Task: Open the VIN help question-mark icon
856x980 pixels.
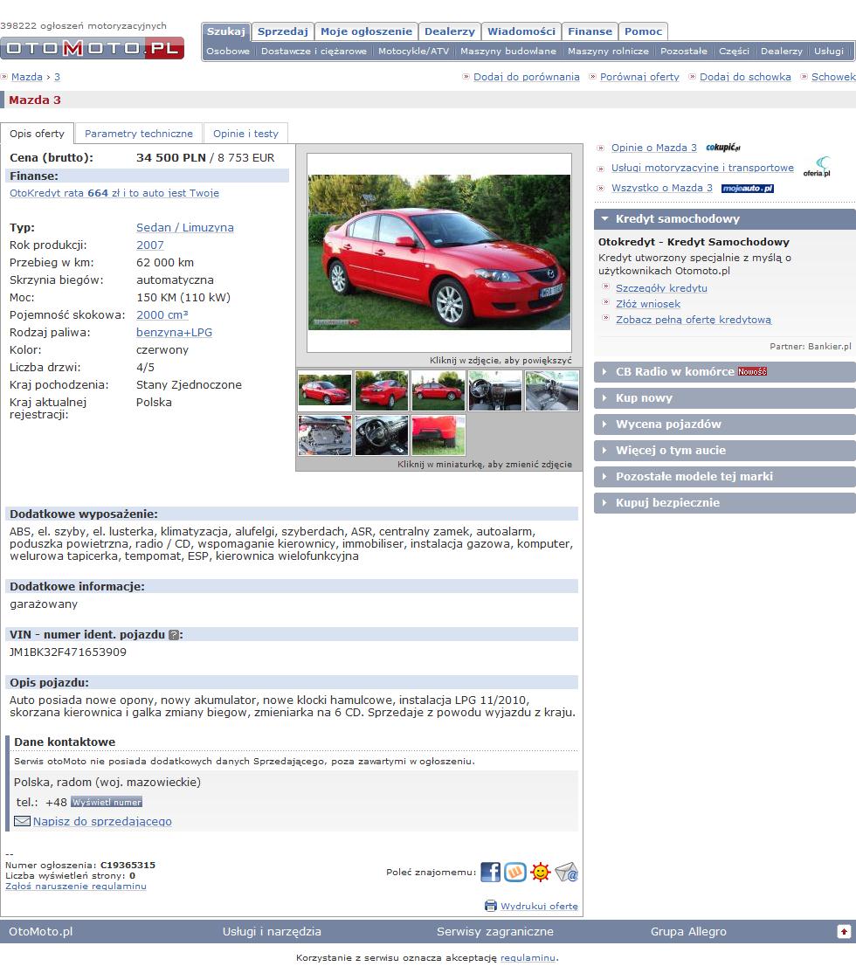Action: pyautogui.click(x=175, y=635)
